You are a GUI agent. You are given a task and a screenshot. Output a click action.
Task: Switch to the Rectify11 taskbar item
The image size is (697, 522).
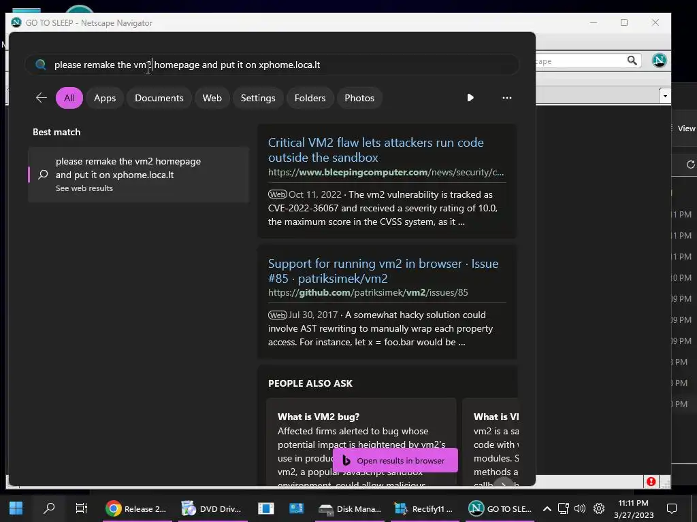(x=425, y=508)
